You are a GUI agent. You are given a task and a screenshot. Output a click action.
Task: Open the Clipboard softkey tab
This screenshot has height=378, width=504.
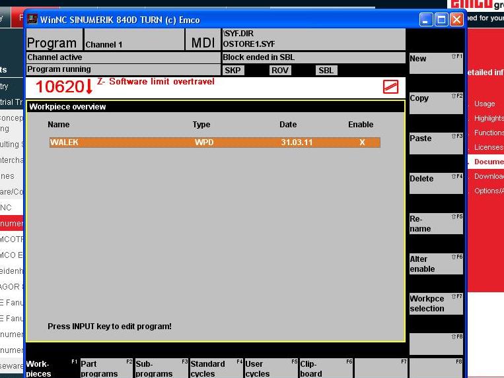pos(326,368)
